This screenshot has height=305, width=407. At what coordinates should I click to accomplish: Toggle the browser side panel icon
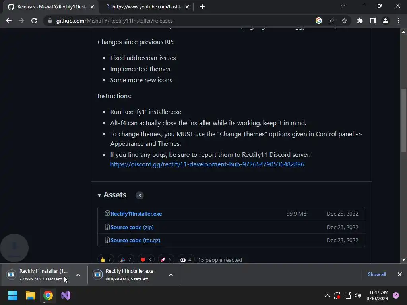pyautogui.click(x=373, y=21)
